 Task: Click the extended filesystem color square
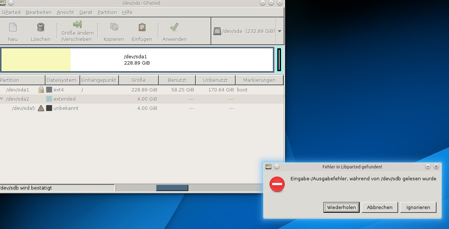(x=49, y=99)
